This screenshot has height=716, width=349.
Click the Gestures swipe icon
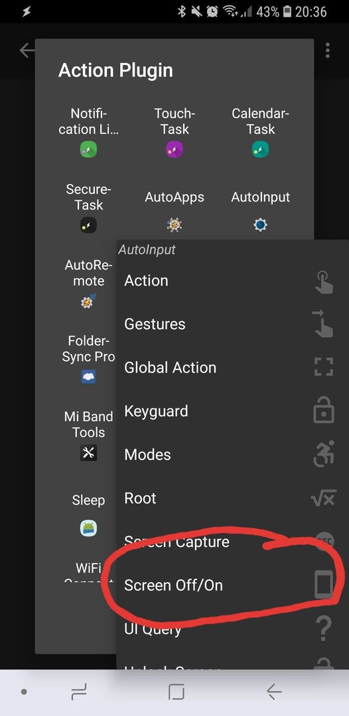tap(323, 324)
